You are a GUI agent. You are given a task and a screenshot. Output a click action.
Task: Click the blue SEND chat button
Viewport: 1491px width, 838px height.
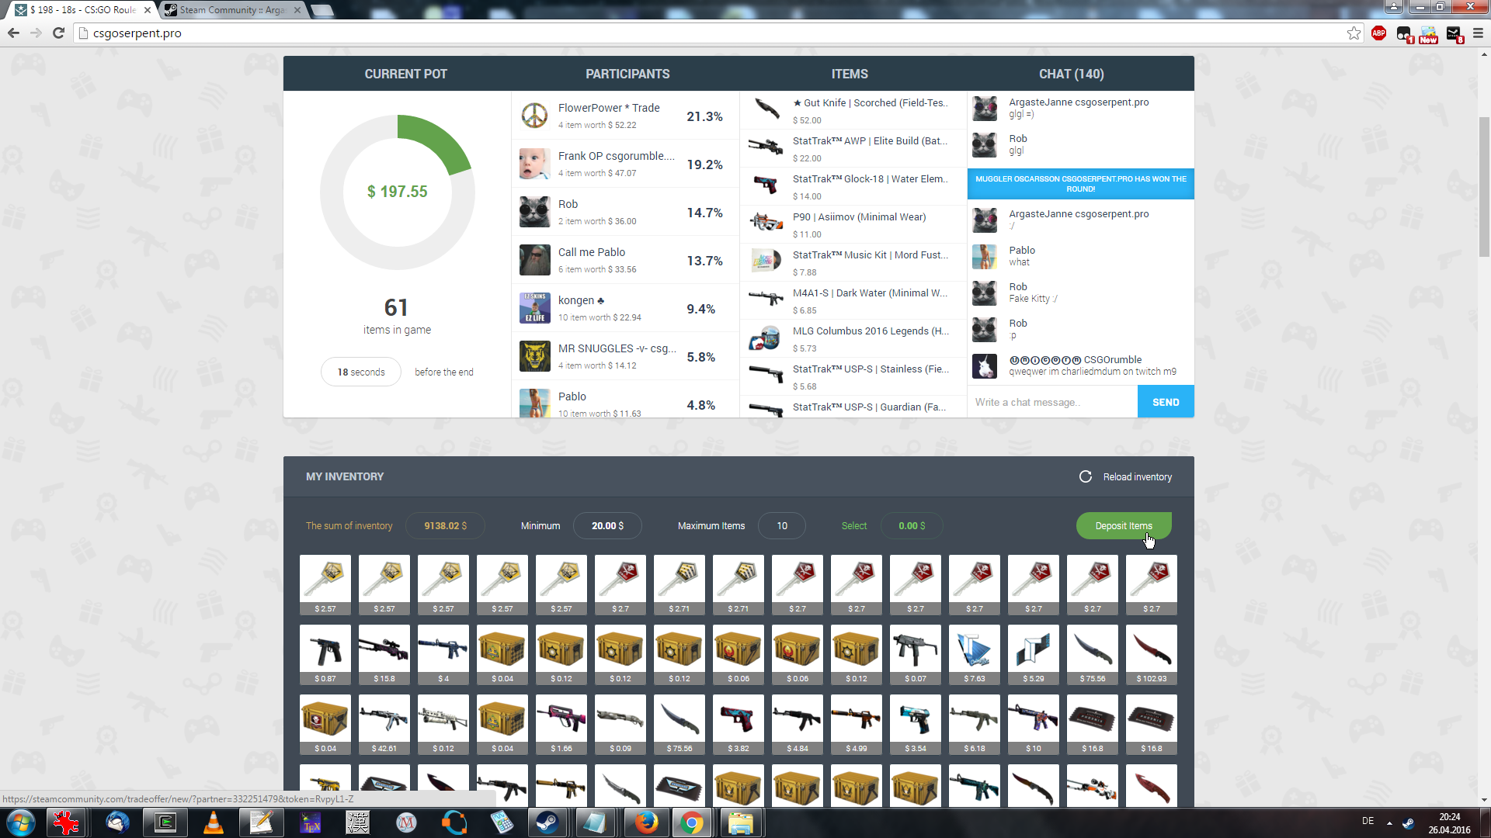tap(1165, 402)
